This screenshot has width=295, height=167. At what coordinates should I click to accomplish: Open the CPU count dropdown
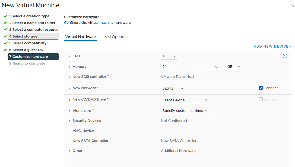[169, 56]
